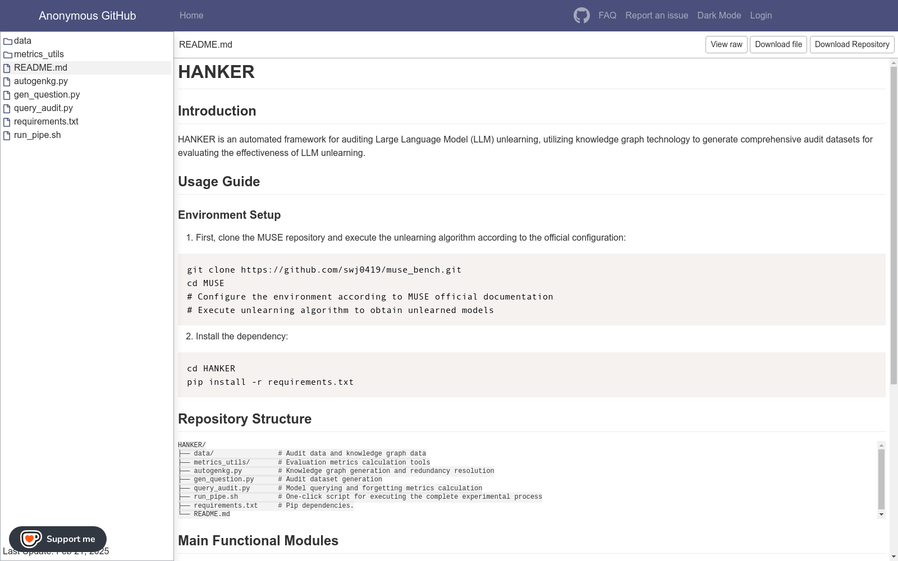The width and height of the screenshot is (898, 561).
Task: Open gen_question.py from the file tree
Action: [x=47, y=94]
